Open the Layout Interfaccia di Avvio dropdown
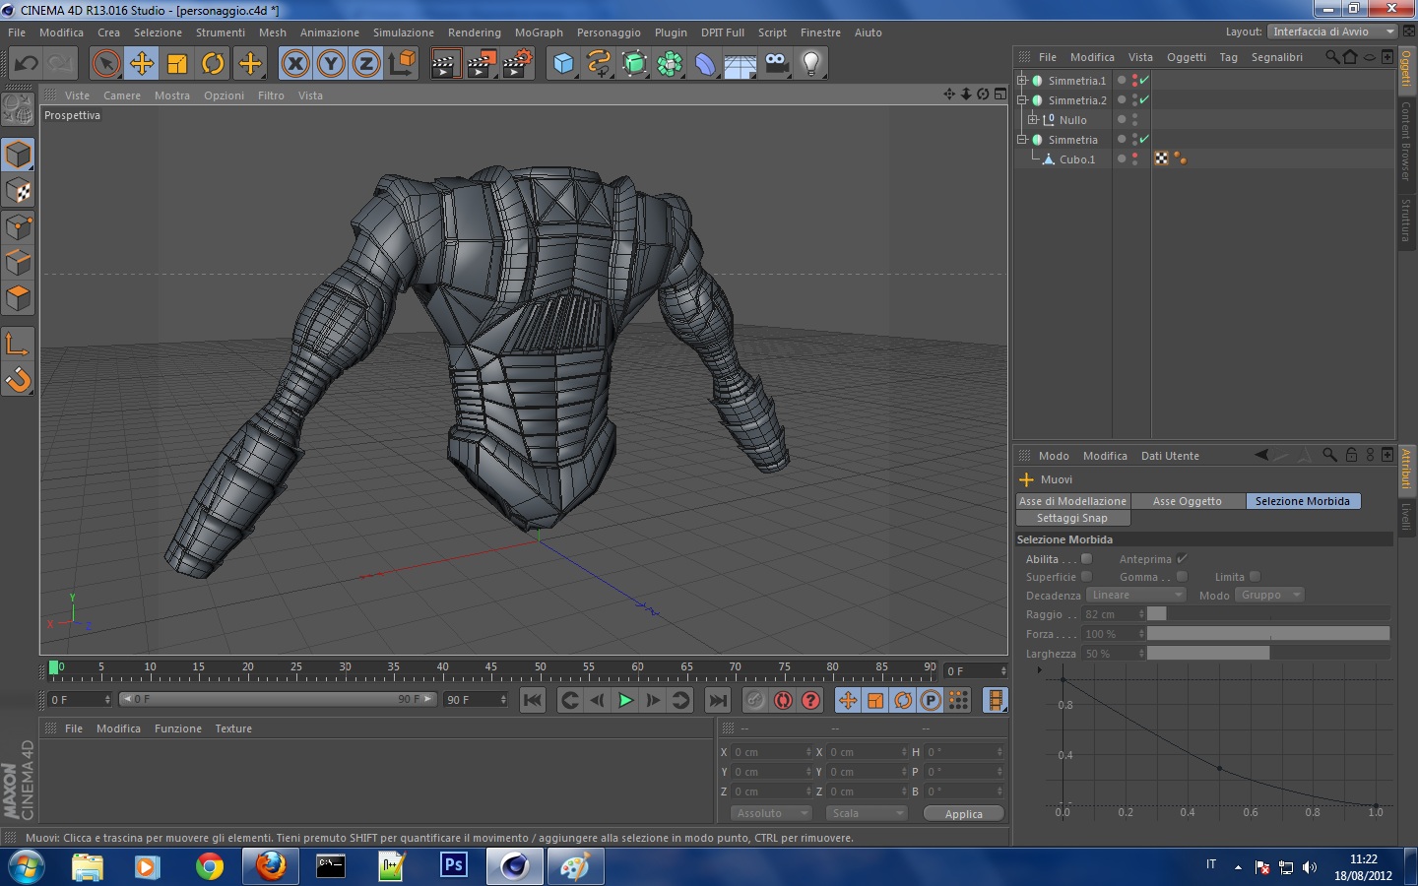This screenshot has width=1418, height=886. (1332, 32)
